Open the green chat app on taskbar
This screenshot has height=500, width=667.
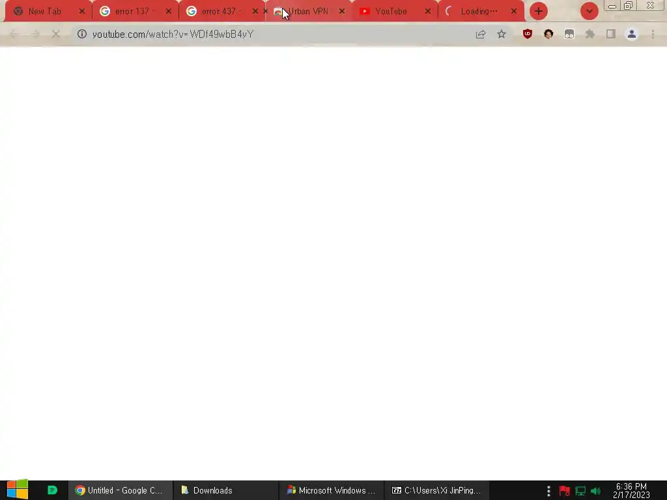[x=52, y=490]
